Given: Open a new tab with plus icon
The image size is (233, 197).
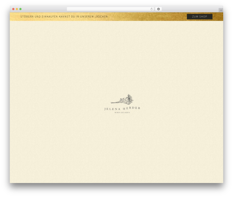Looking at the screenshot, I should [221, 10].
